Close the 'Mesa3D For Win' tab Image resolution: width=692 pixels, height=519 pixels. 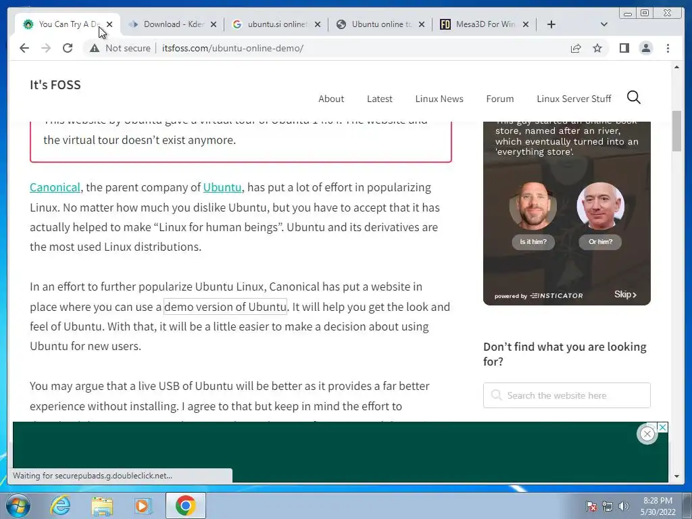(526, 24)
